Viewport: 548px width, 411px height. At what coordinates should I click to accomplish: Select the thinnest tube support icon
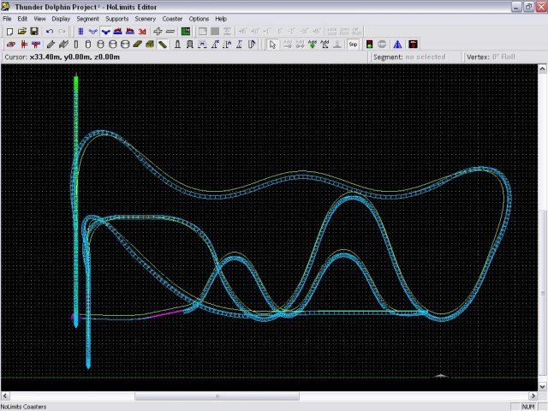click(76, 45)
